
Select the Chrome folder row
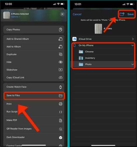(x=103, y=52)
